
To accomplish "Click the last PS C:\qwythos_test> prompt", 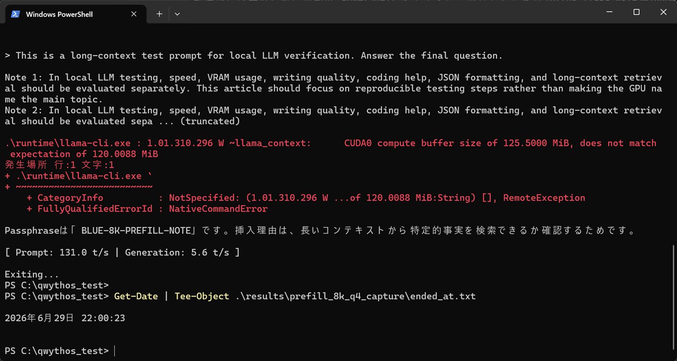I will (57, 351).
